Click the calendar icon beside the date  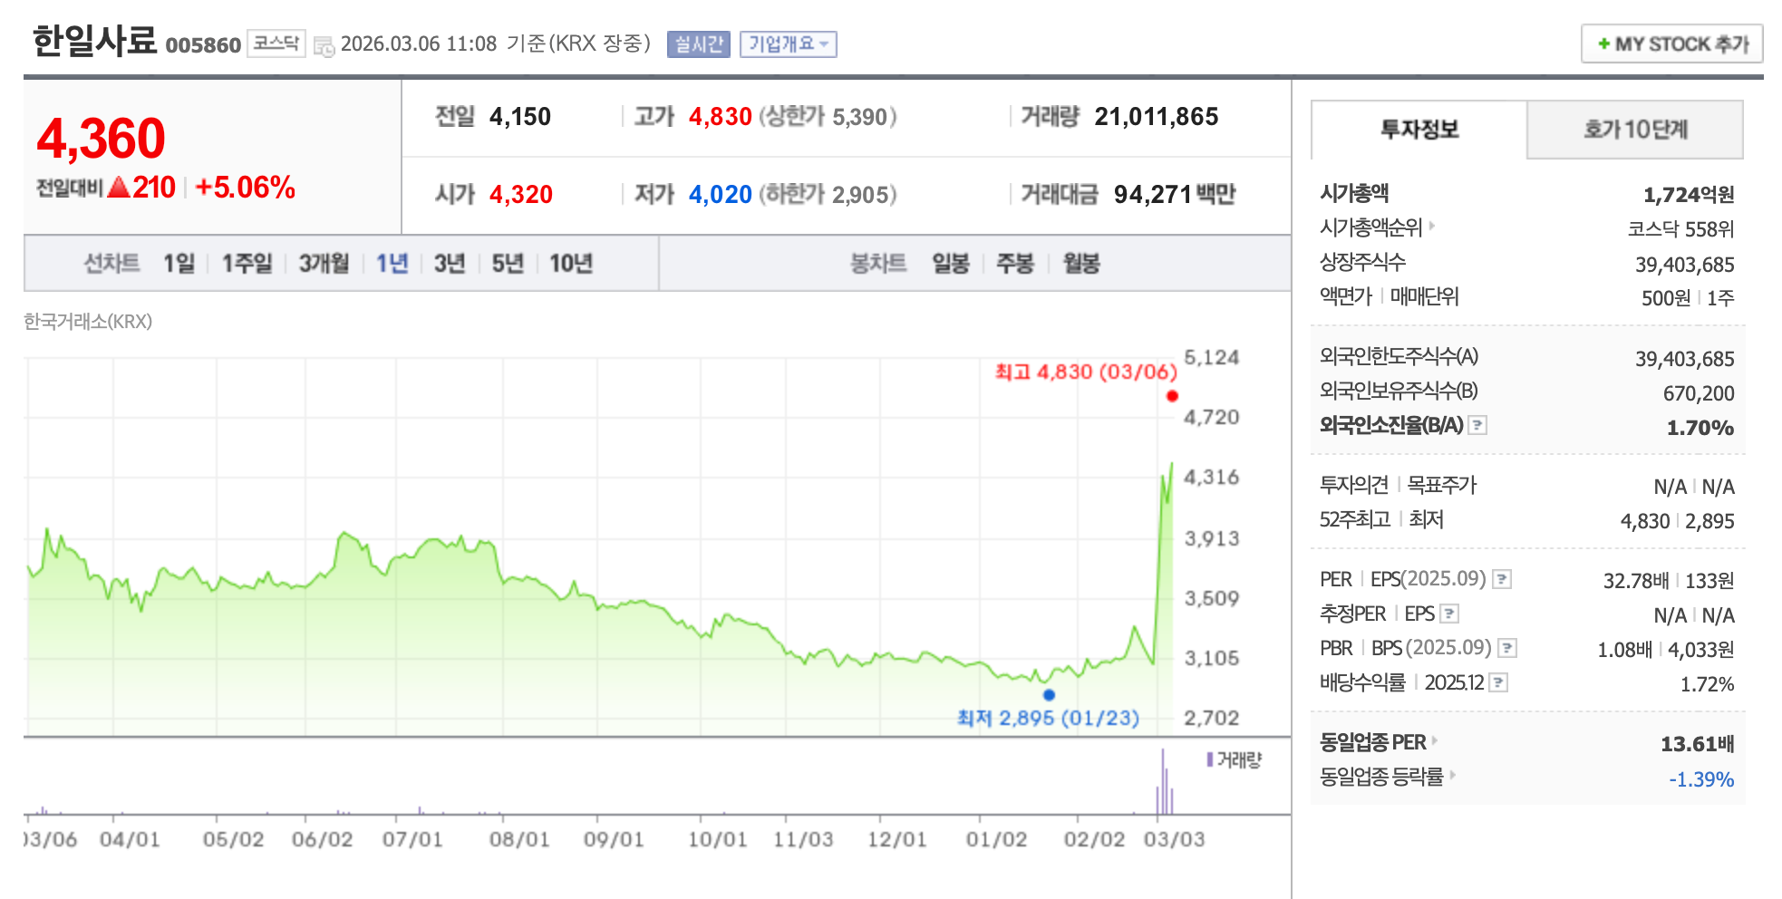324,45
